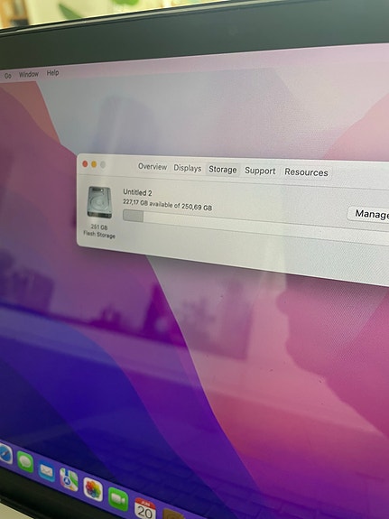The width and height of the screenshot is (389, 519).
Task: Open the Resources tab
Action: (x=306, y=172)
